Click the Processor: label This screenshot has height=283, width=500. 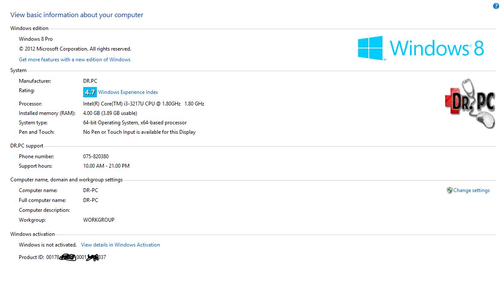pyautogui.click(x=30, y=104)
